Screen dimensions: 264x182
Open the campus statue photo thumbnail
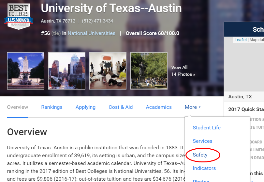(x=149, y=71)
